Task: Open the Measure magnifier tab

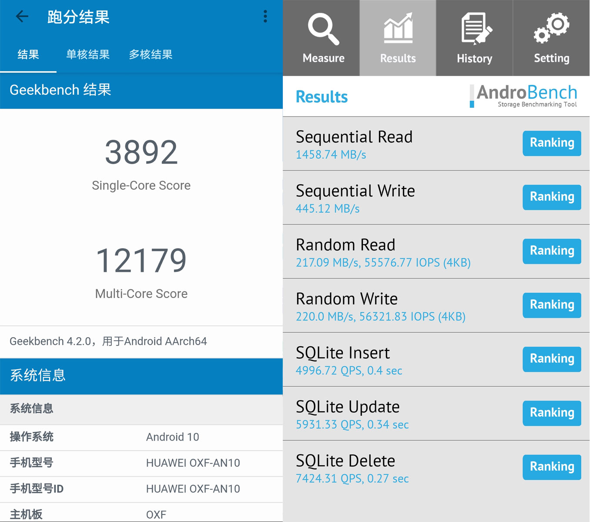Action: tap(322, 38)
